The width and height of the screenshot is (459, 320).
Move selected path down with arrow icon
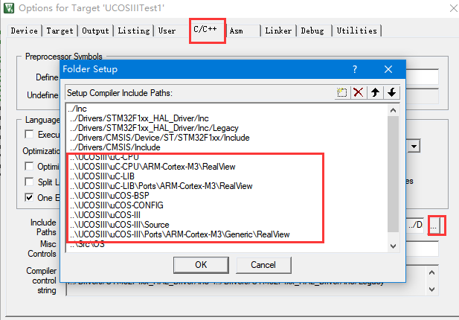[x=391, y=92]
